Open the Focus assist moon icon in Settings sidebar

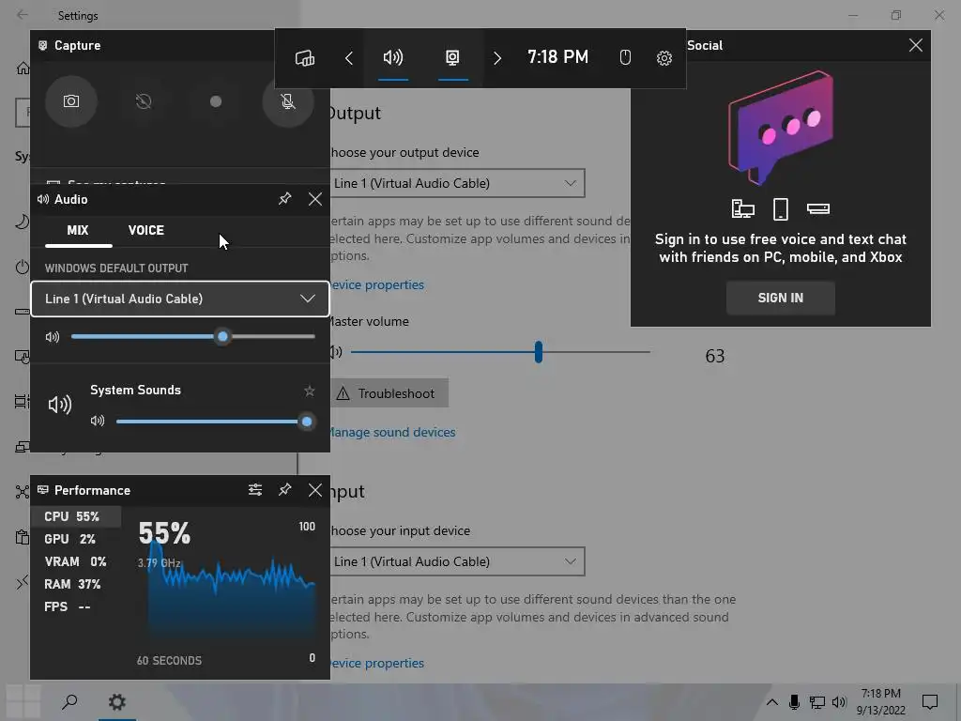click(x=23, y=222)
